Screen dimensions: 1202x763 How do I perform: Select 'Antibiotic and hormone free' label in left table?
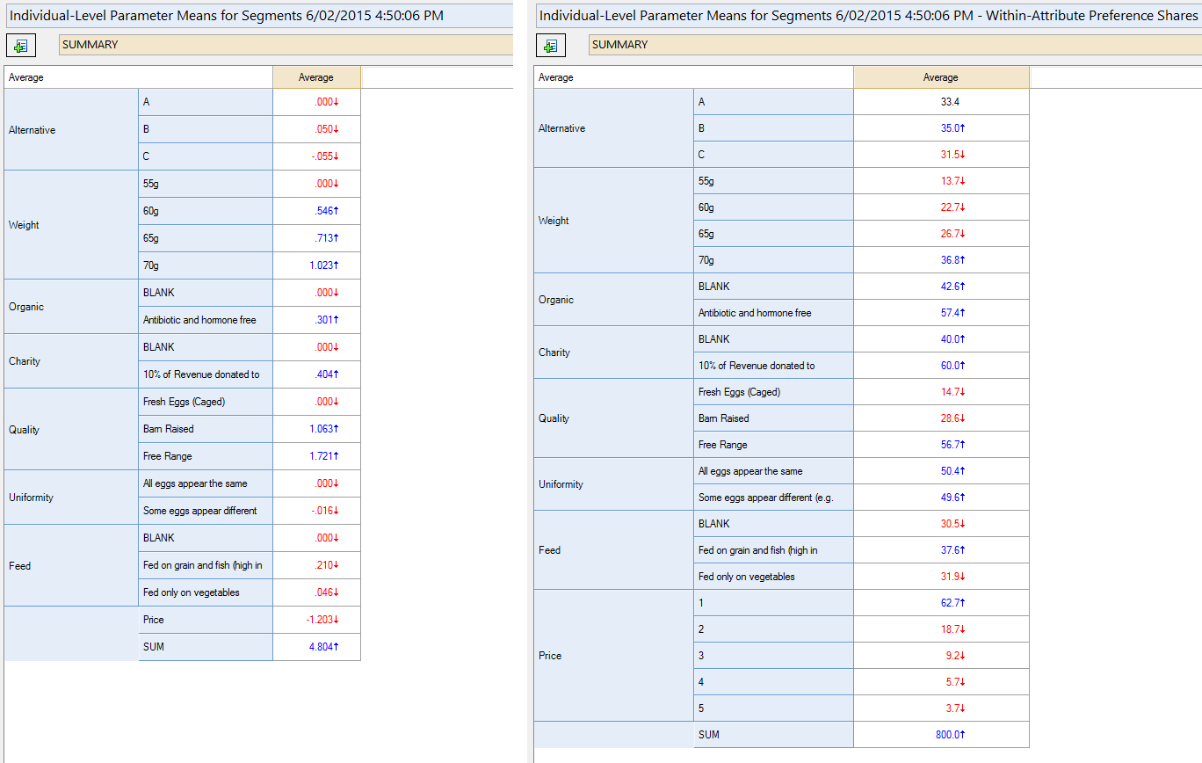point(199,320)
